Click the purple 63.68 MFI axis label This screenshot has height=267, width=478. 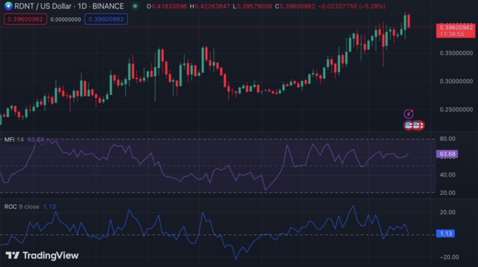click(x=447, y=154)
